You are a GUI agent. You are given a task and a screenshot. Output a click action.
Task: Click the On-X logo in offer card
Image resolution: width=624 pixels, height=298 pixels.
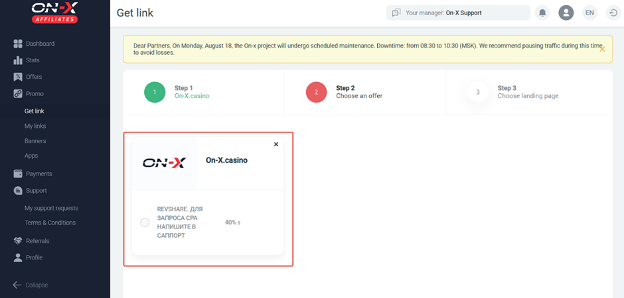click(x=165, y=163)
